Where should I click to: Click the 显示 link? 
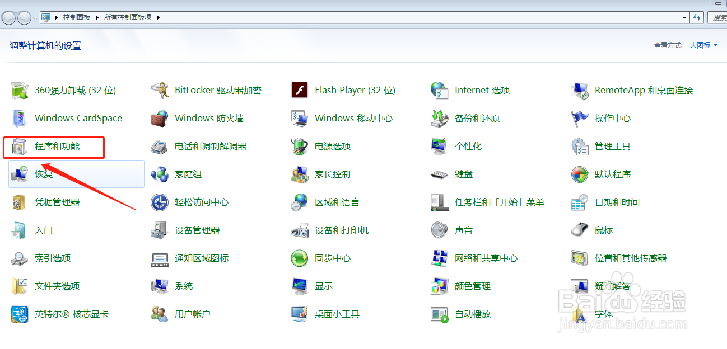point(324,286)
